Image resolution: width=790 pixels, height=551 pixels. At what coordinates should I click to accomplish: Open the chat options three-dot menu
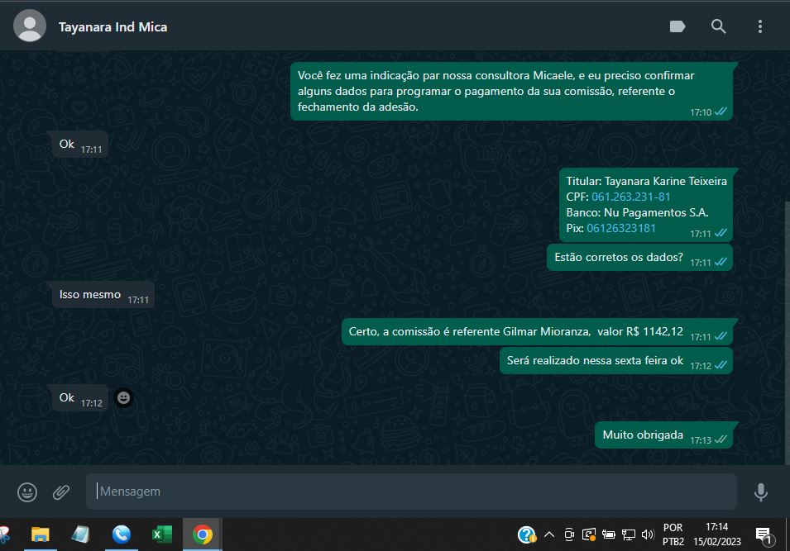759,26
